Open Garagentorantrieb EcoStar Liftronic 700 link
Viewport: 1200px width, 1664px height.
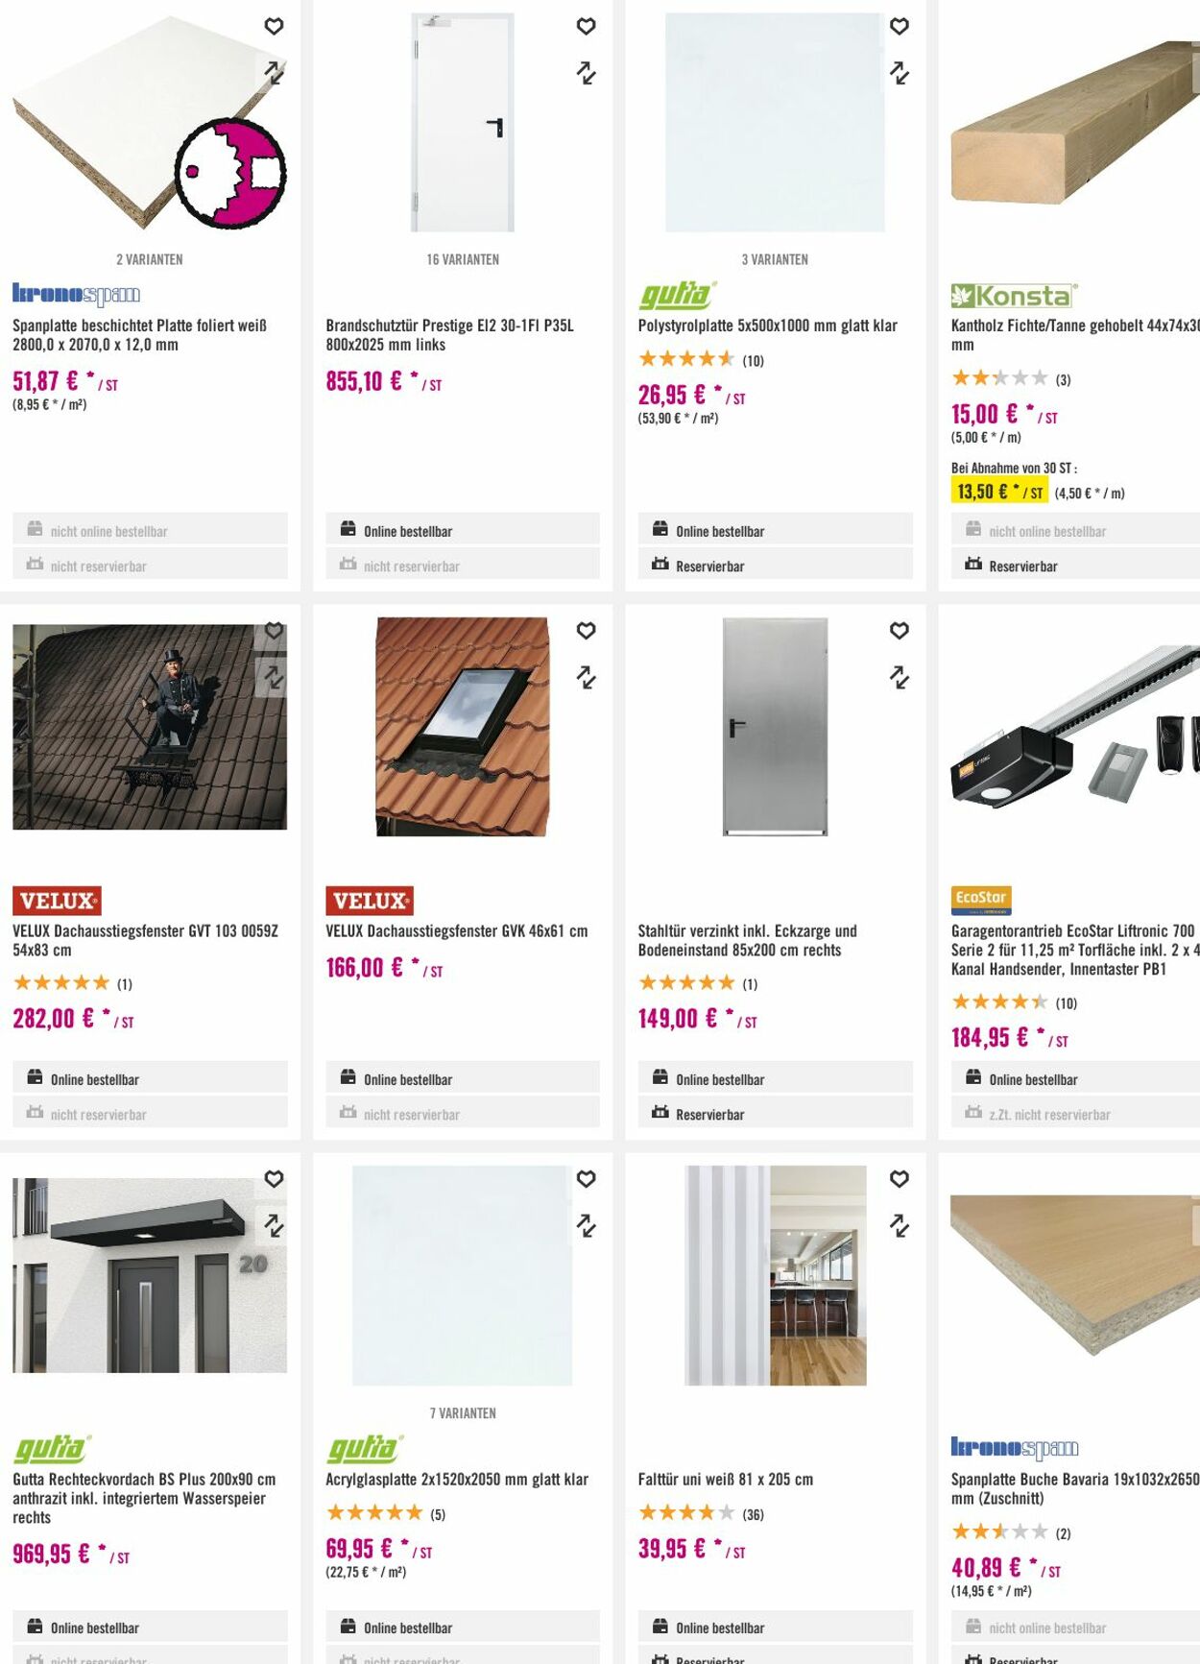click(x=1073, y=950)
